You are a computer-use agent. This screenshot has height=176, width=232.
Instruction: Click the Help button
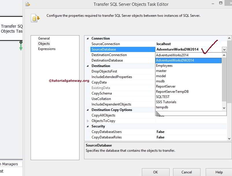click(219, 172)
